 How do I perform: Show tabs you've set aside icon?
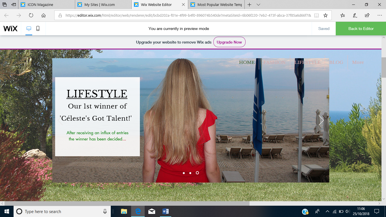tap(5, 5)
